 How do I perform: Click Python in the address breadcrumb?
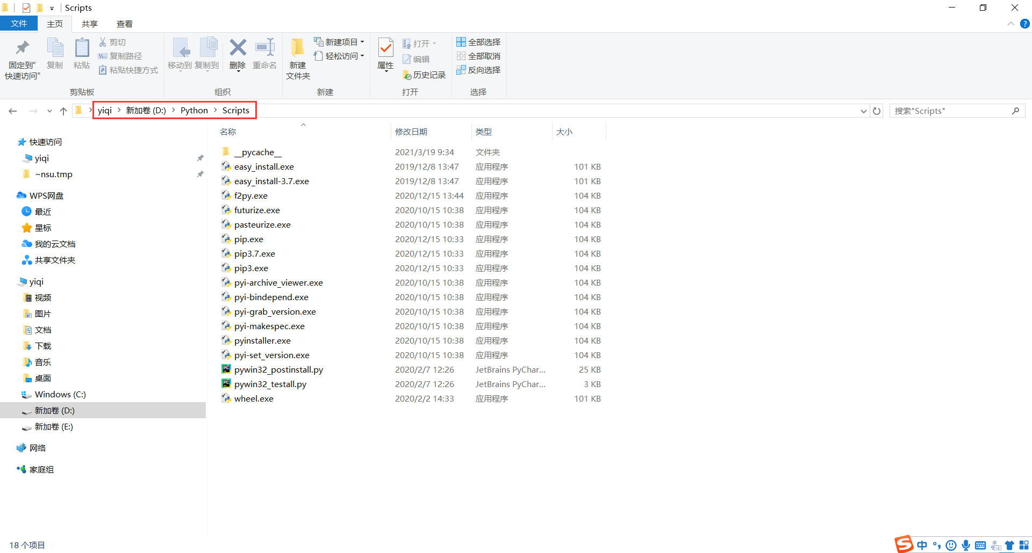tap(194, 110)
